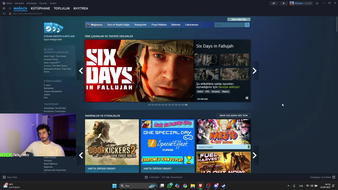Click the plus icon for Oyun Ekle

click(x=4, y=177)
